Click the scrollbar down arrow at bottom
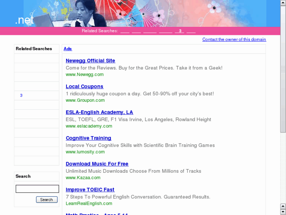 pyautogui.click(x=283, y=212)
